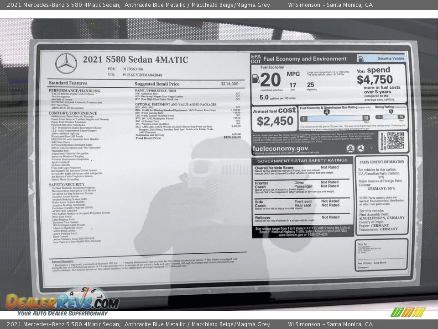Click the large 20 combined MPG number
Viewport: 438px width, 329px height.
tap(270, 80)
